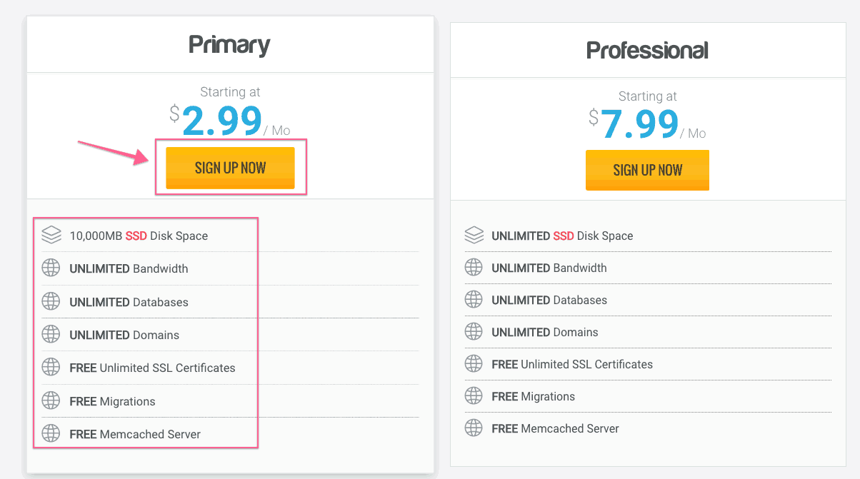The image size is (860, 479).
Task: Click the $2.99 price in Primary plan
Action: pyautogui.click(x=221, y=121)
